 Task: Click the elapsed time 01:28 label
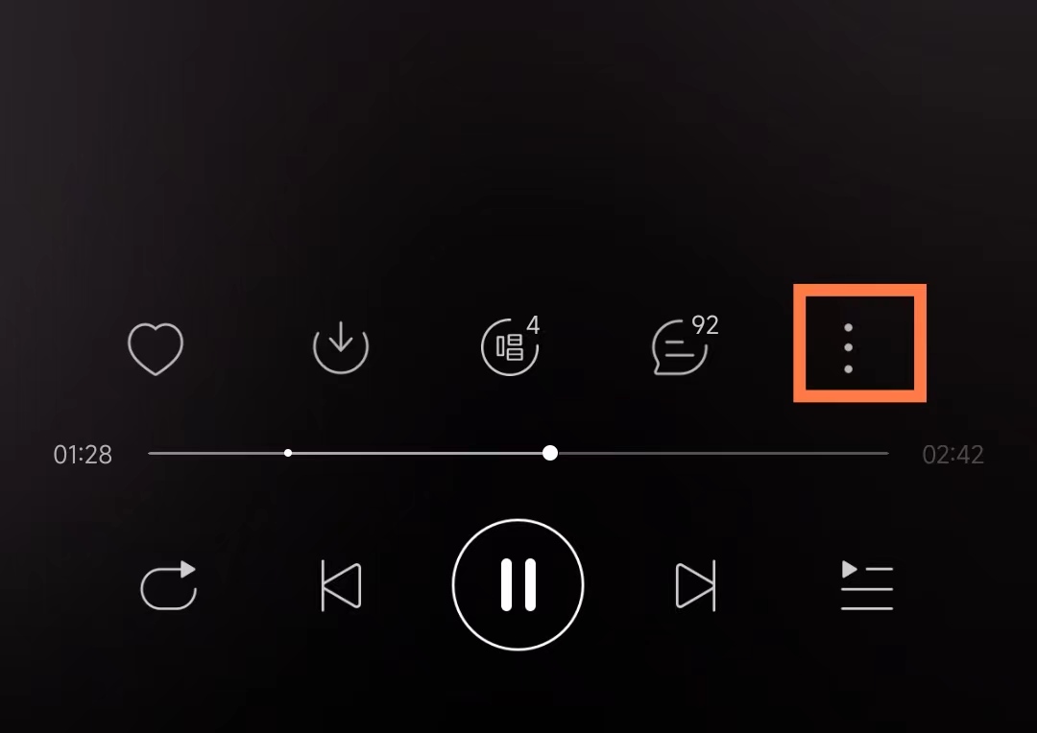click(x=83, y=455)
